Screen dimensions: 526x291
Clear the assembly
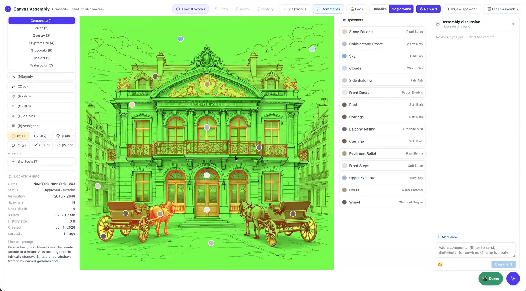click(503, 9)
